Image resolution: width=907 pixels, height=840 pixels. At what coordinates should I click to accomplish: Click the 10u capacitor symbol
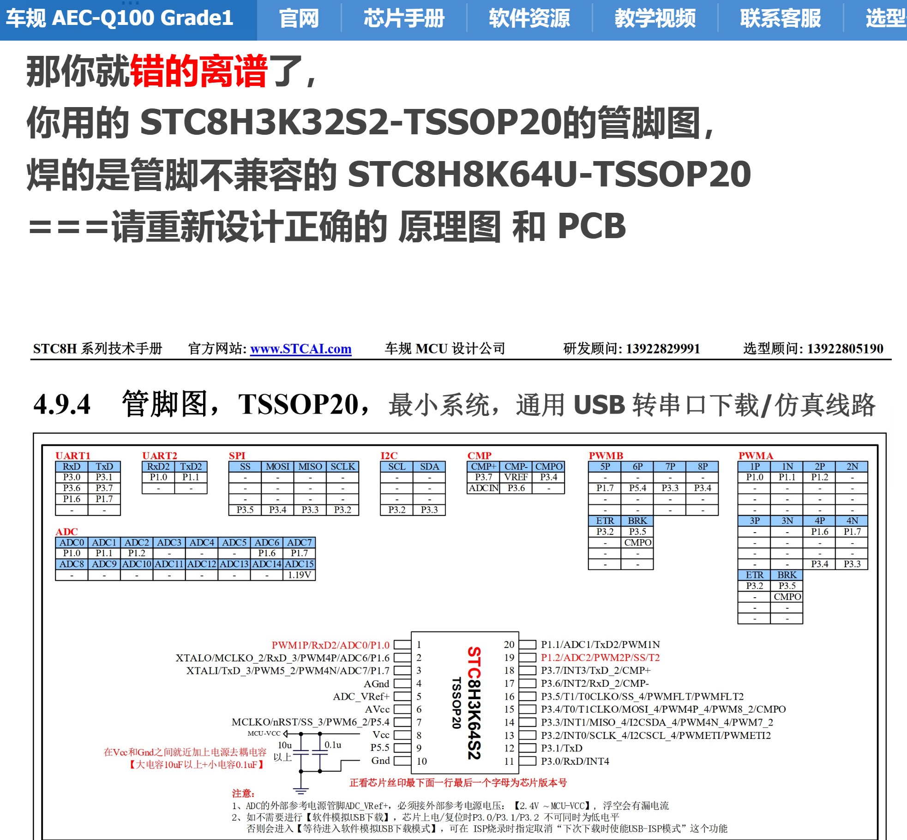tap(301, 752)
